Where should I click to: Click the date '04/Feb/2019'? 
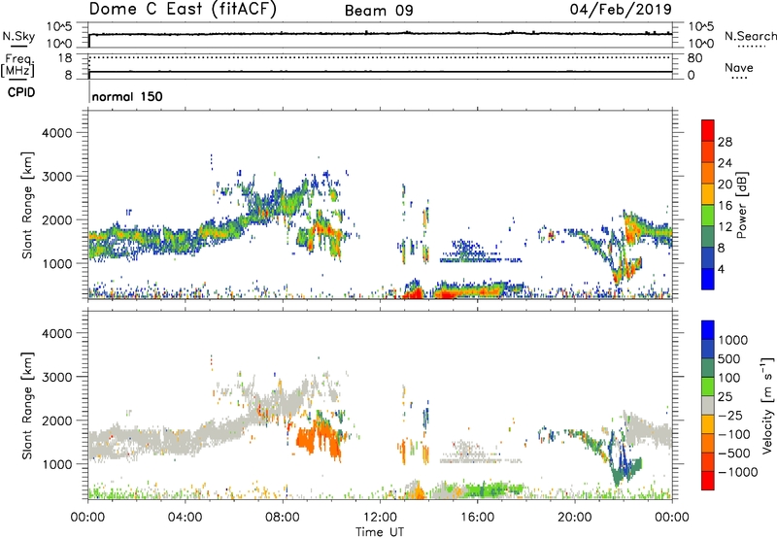(x=621, y=10)
